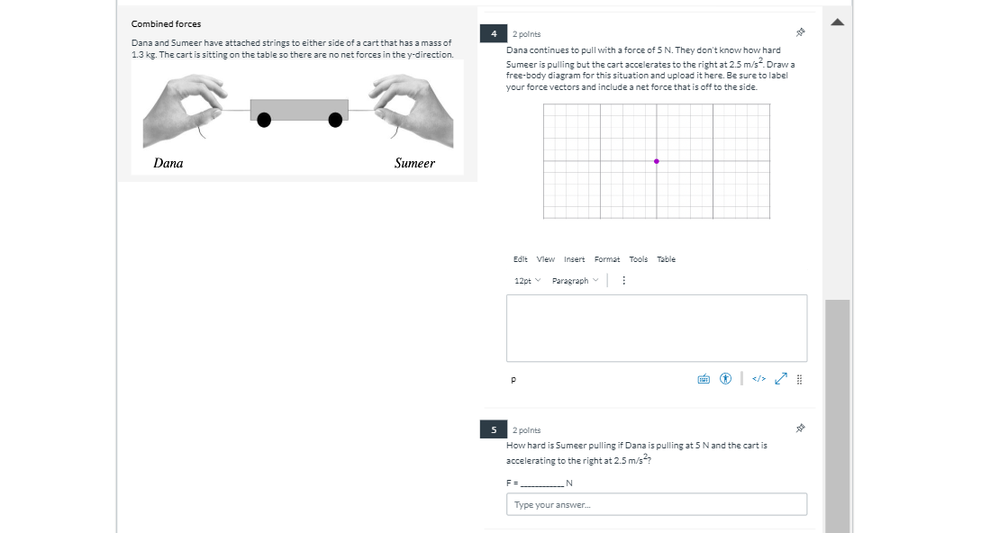
Task: Open the keyboard shortcuts help icon
Action: coord(703,378)
